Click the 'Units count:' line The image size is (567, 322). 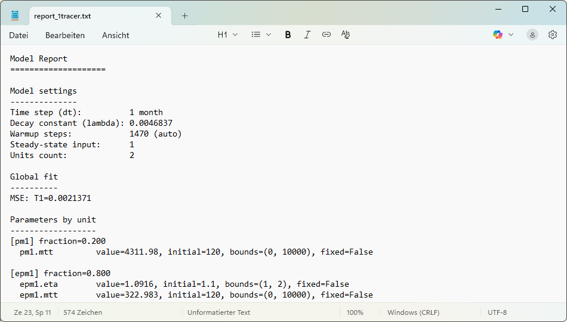(x=72, y=156)
